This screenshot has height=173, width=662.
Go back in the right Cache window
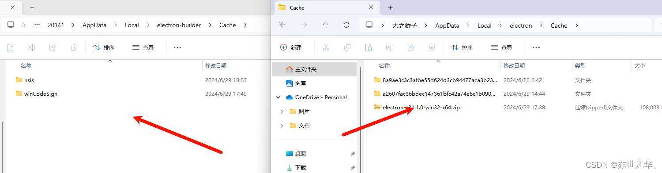pyautogui.click(x=283, y=25)
